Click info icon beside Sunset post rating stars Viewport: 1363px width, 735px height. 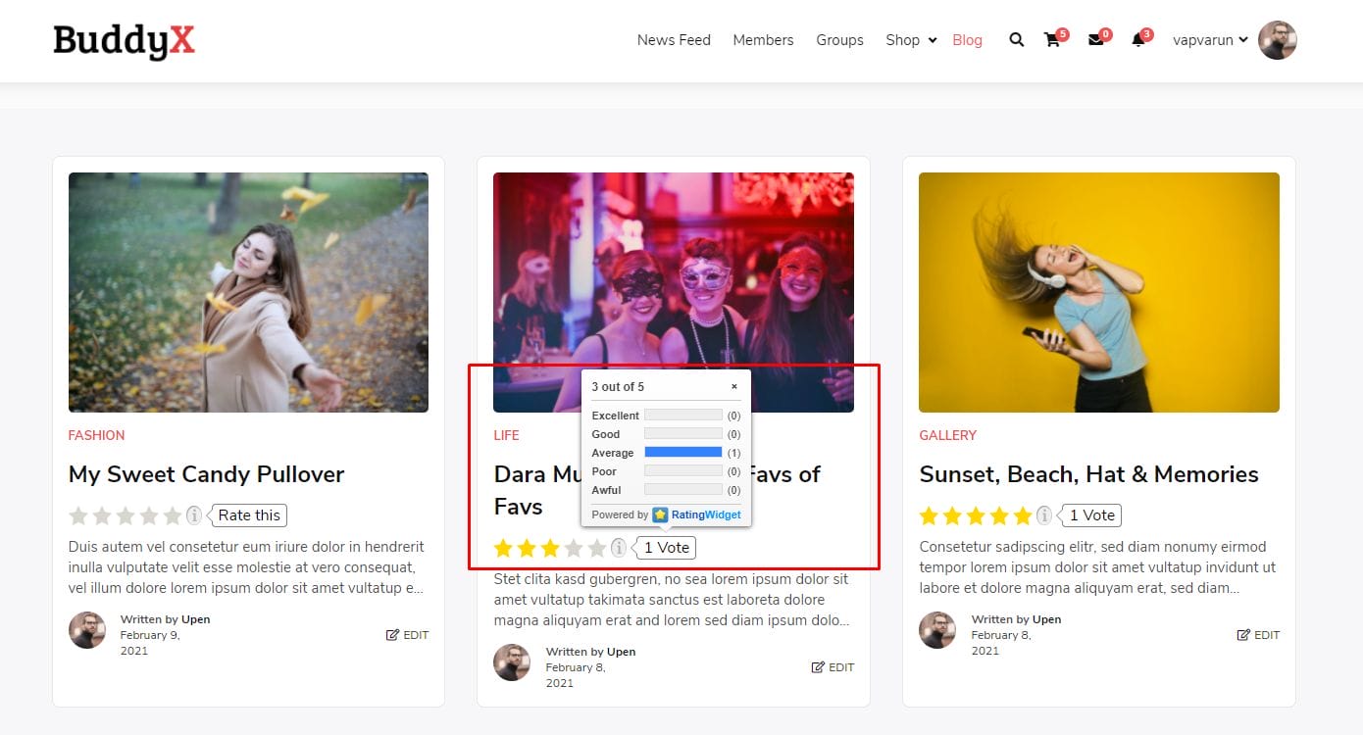(1044, 515)
